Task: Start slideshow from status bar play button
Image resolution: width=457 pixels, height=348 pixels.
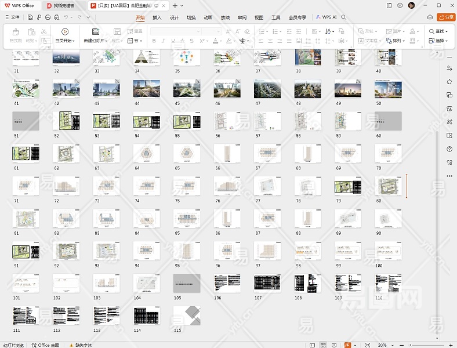Action: (x=347, y=345)
